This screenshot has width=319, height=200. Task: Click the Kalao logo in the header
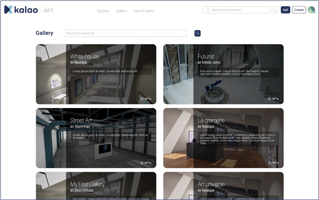click(x=21, y=10)
